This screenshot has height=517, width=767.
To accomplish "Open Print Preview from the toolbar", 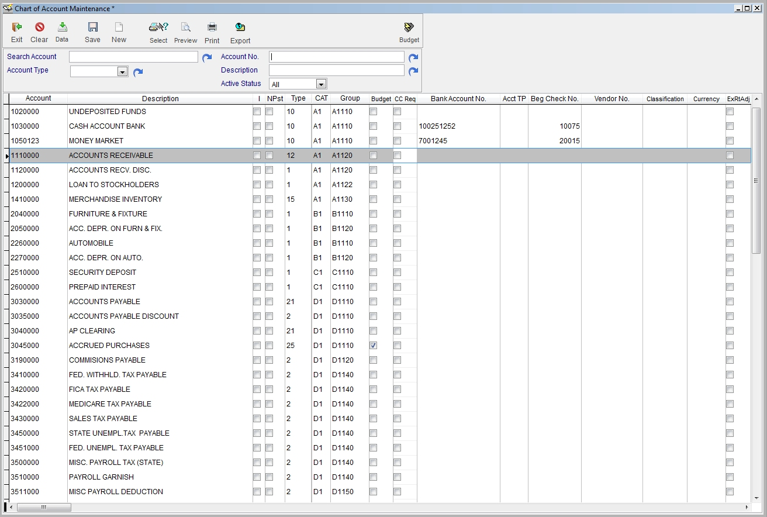I will 185,27.
